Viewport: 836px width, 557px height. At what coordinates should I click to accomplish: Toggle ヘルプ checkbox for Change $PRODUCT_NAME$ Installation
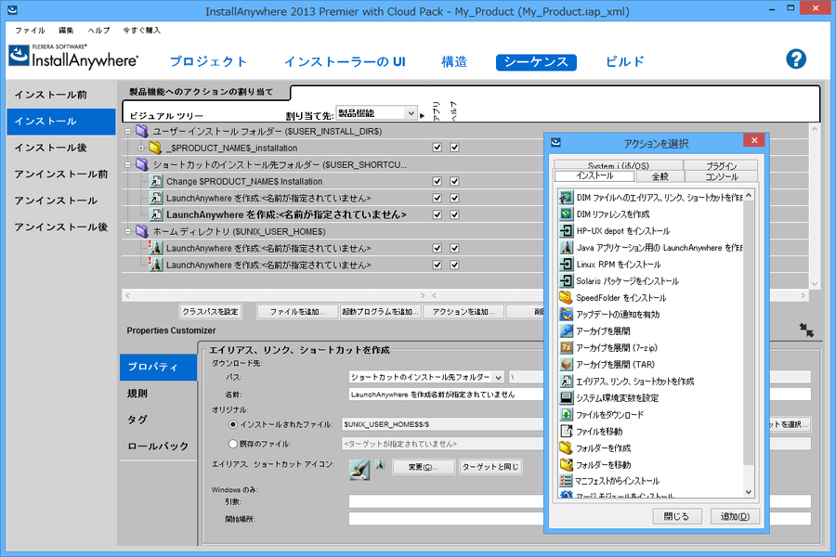pos(454,181)
